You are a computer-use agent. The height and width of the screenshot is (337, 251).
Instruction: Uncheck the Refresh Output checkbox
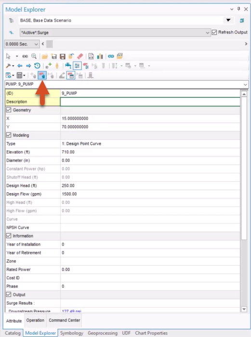(214, 32)
